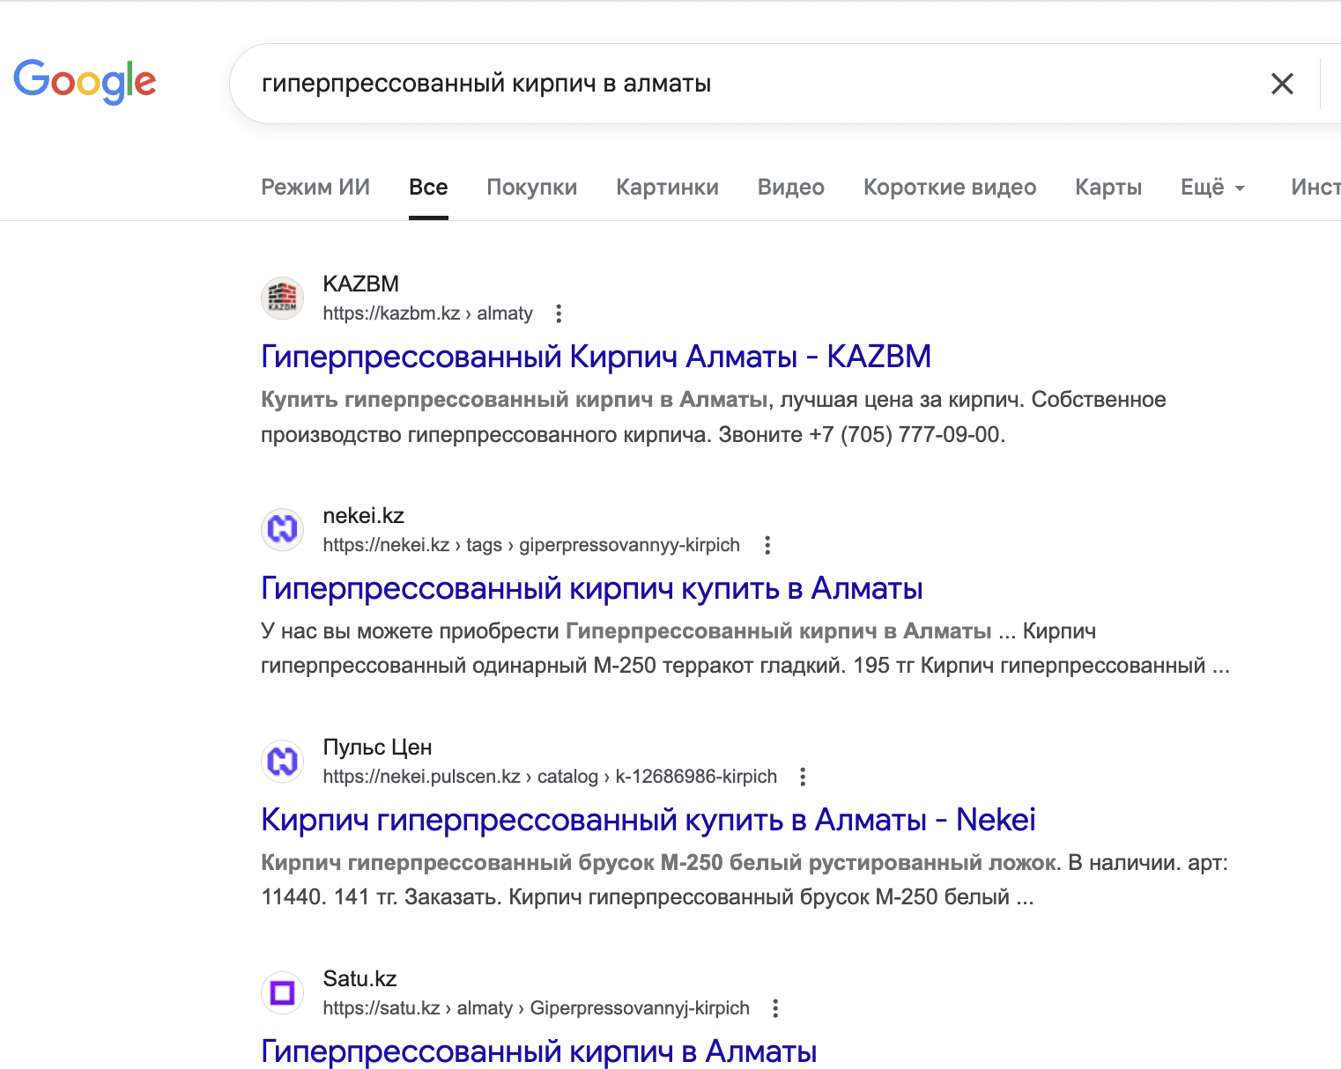Click the nekei.pulscen.kz catalog URL
The image size is (1341, 1069).
550,777
